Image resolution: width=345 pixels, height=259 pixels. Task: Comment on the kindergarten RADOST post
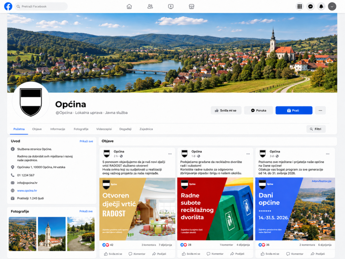pos(137,254)
